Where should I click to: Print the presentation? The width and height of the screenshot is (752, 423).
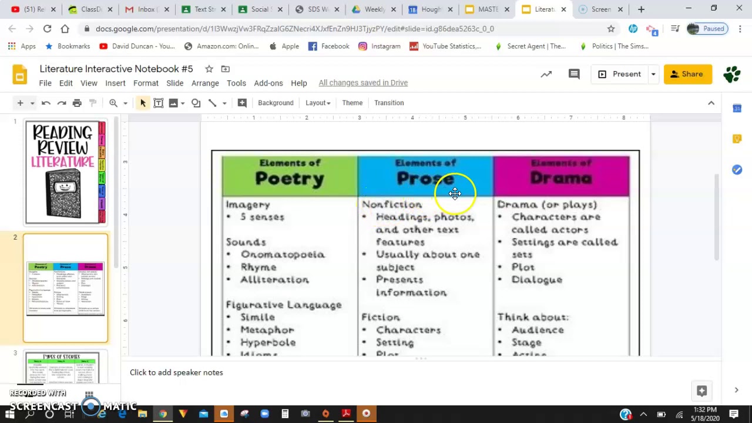tap(77, 103)
